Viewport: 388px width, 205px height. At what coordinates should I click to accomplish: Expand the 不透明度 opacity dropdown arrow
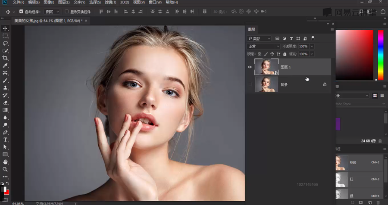pos(312,46)
